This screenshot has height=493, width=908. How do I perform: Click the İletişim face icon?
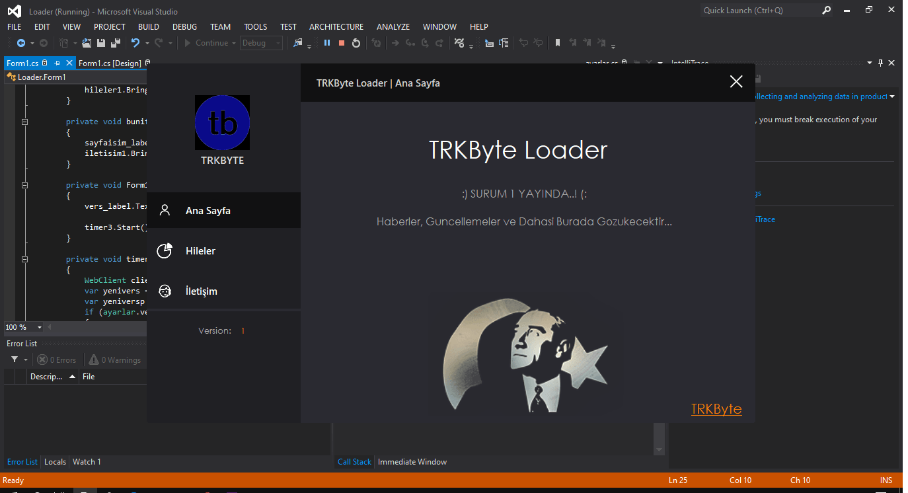pos(165,291)
